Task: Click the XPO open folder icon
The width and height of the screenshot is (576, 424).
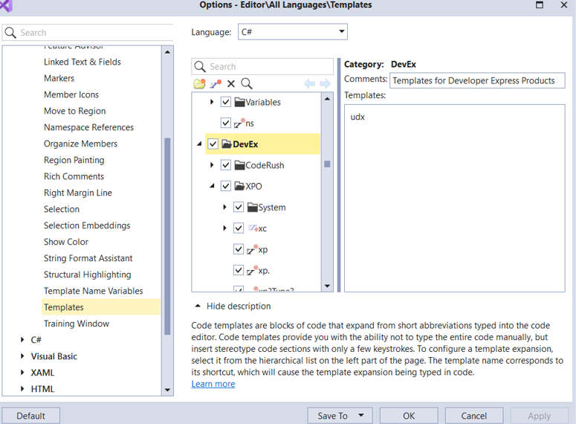Action: (x=239, y=186)
